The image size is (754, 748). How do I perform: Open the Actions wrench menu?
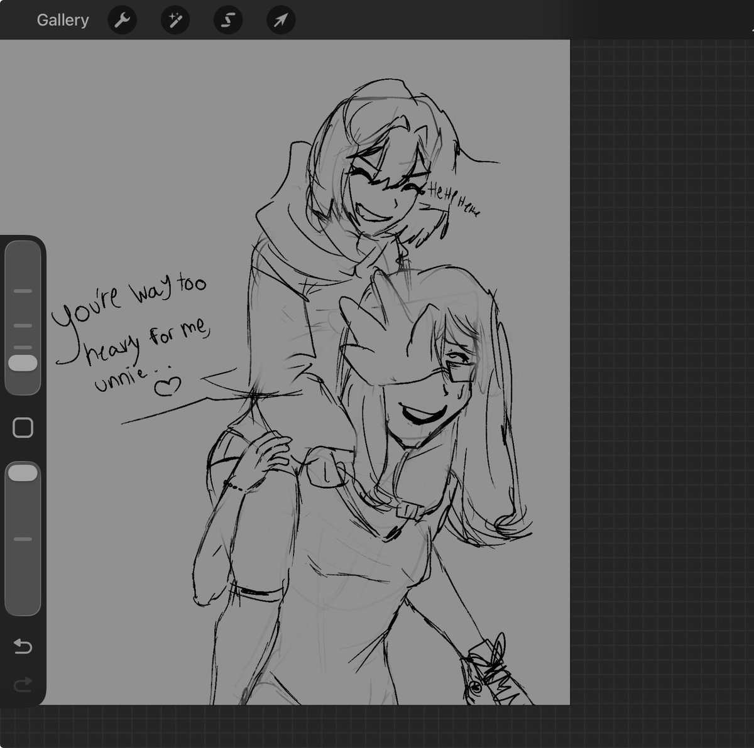(x=122, y=20)
